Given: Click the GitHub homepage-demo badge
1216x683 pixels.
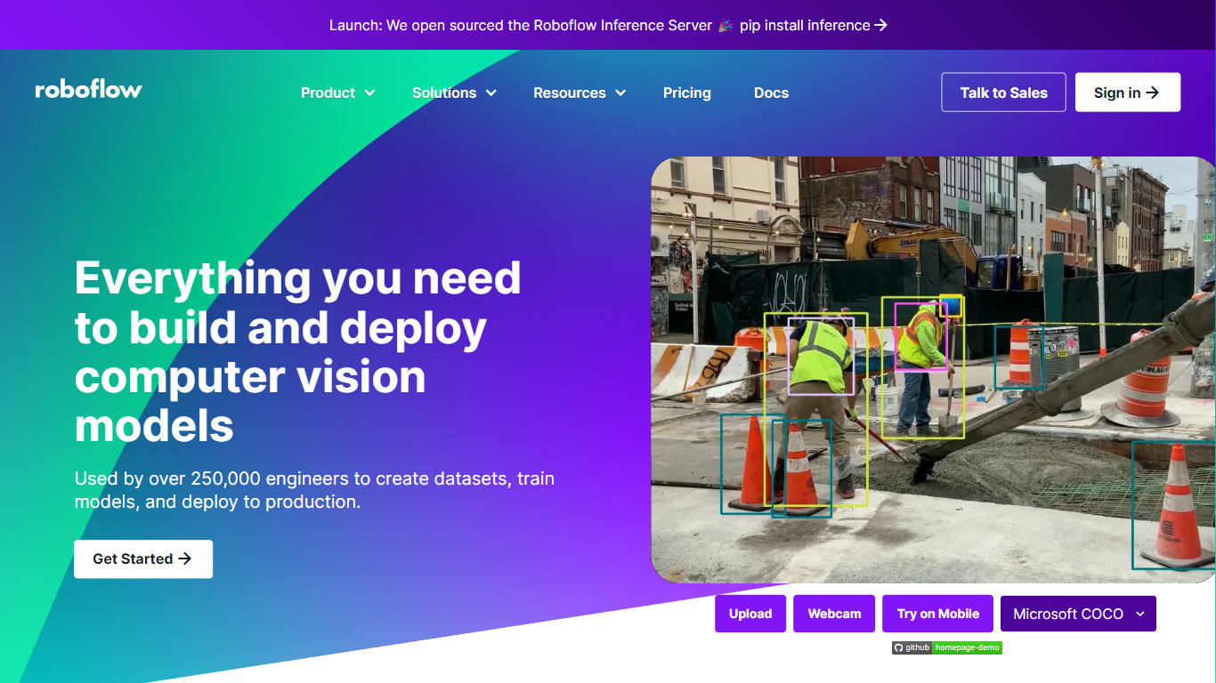Looking at the screenshot, I should coord(947,647).
